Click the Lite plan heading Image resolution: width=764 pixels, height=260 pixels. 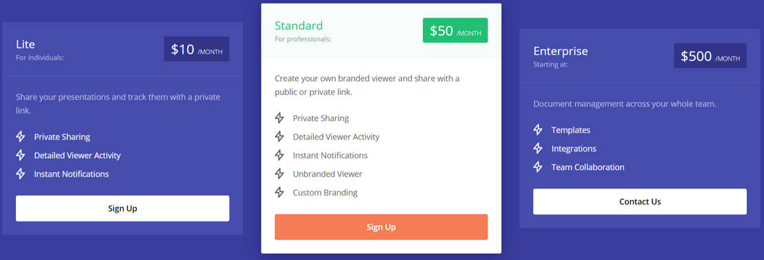(26, 44)
